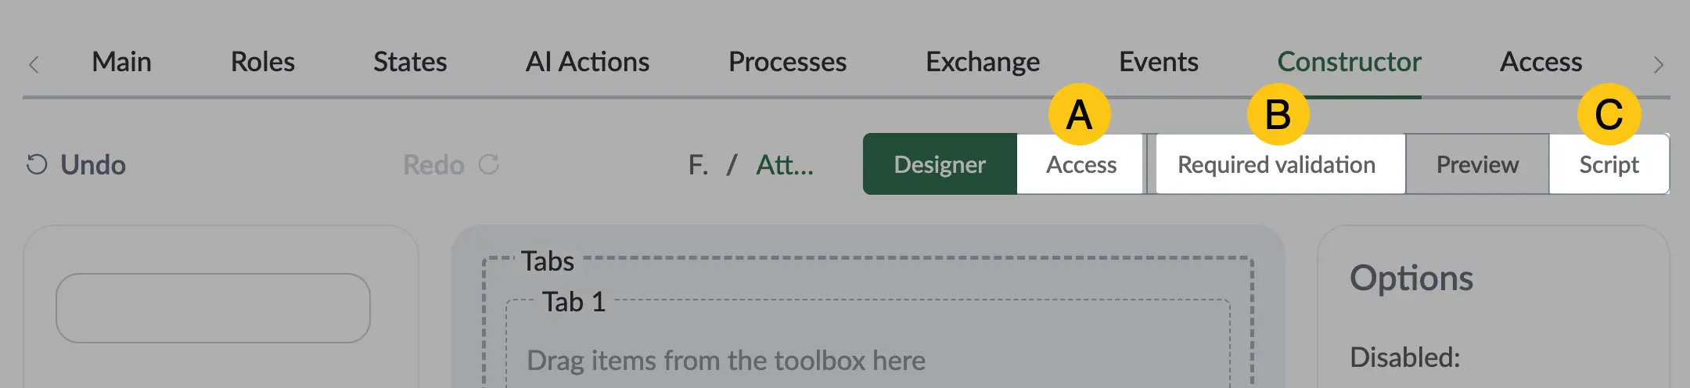This screenshot has height=388, width=1690.
Task: Click the empty toolbox search field
Action: tap(213, 308)
